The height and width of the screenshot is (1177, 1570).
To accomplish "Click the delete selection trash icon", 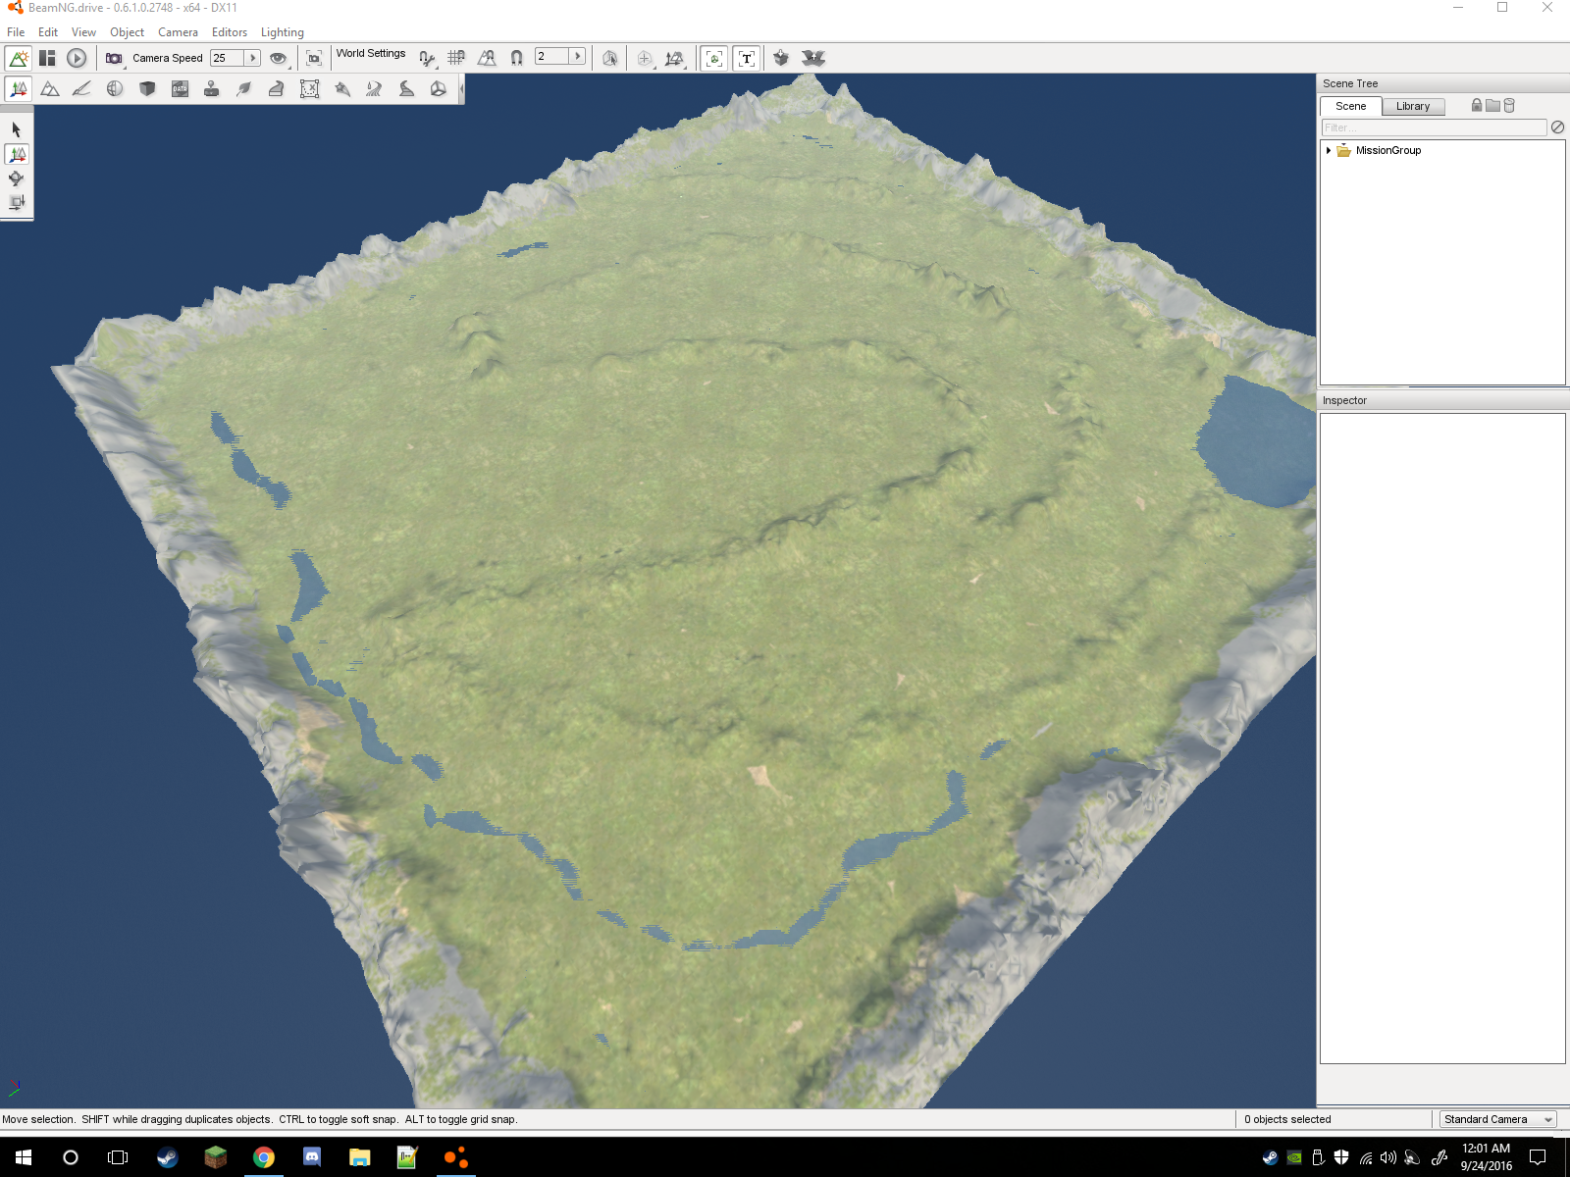I will (x=1509, y=105).
